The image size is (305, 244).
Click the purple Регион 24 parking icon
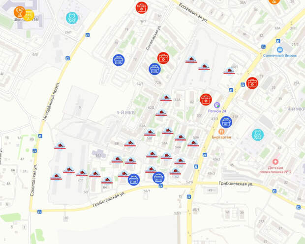217,104
